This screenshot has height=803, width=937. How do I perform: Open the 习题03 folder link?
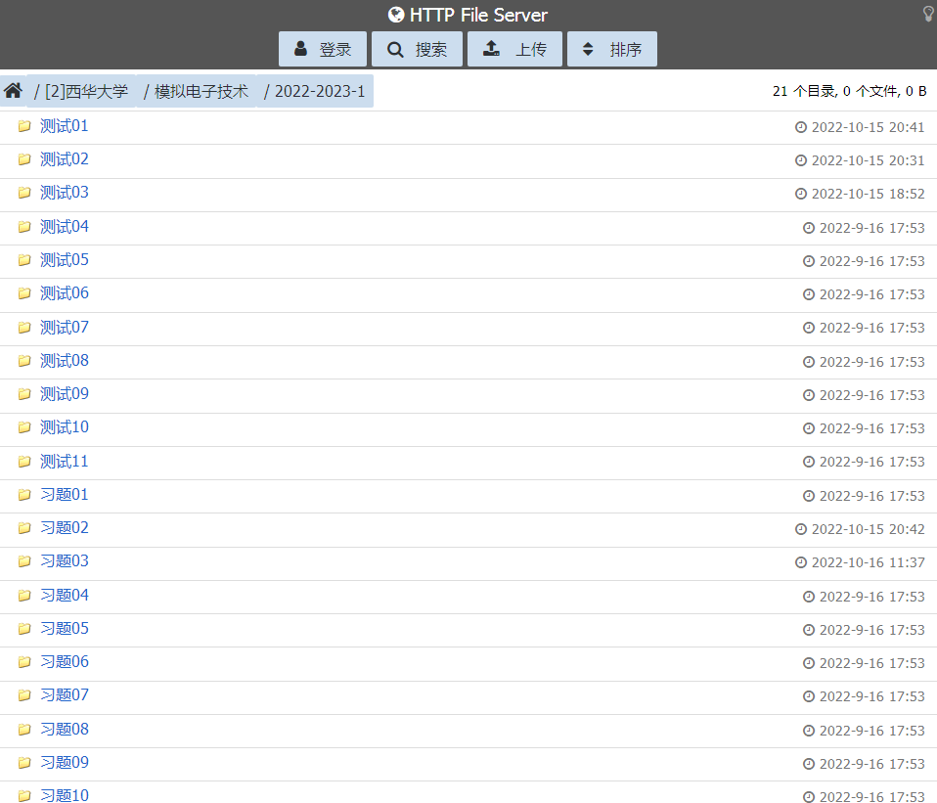click(x=64, y=561)
